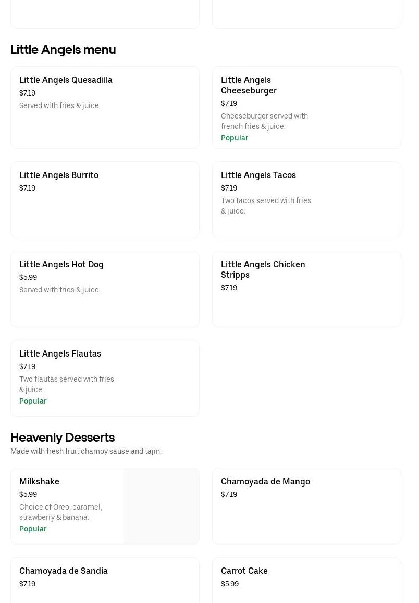Screen dimensions: 419x603
Task: Open the Chamoyada de Mango item
Action: coord(265,482)
